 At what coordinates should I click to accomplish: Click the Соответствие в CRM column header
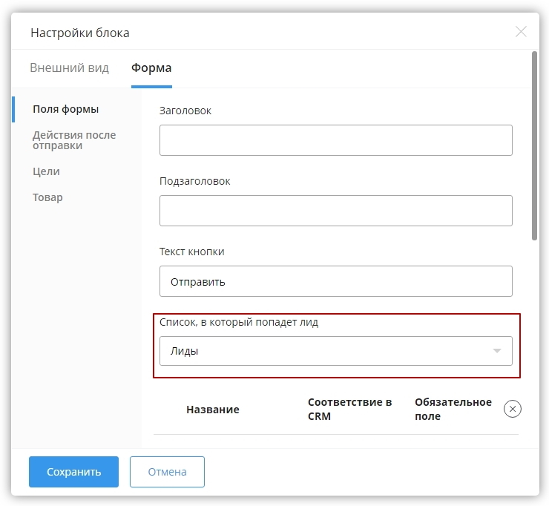point(349,409)
